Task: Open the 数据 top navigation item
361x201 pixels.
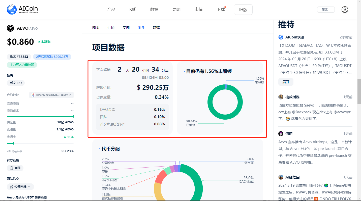Action: [154, 10]
